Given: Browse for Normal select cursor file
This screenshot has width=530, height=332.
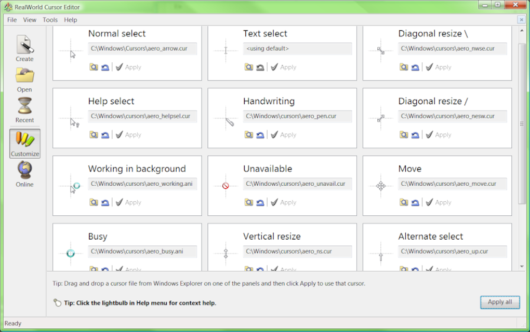Looking at the screenshot, I should tap(94, 67).
